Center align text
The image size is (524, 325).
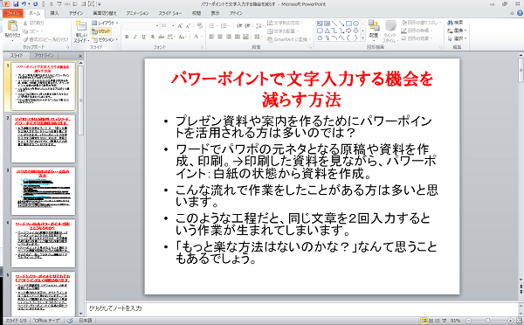pyautogui.click(x=220, y=37)
